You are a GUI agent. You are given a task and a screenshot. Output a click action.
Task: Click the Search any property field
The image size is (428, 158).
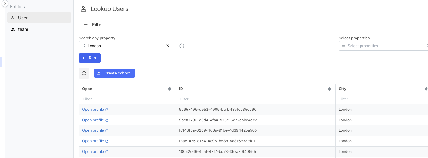(x=125, y=46)
